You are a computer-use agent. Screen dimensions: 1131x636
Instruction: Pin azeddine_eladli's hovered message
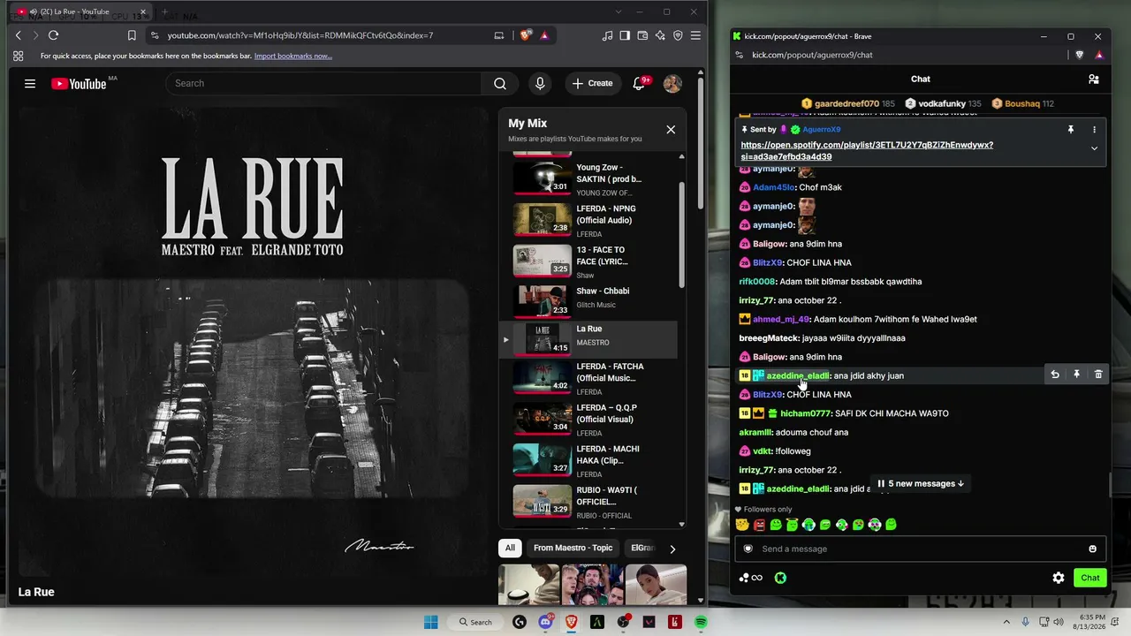pos(1076,375)
